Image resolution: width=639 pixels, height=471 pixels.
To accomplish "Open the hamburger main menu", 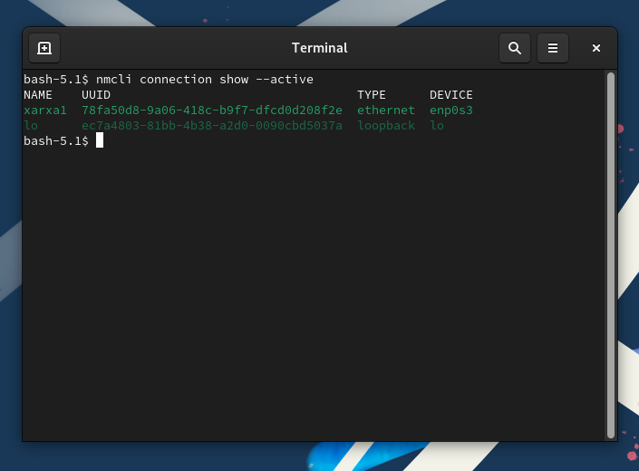I will [x=553, y=48].
